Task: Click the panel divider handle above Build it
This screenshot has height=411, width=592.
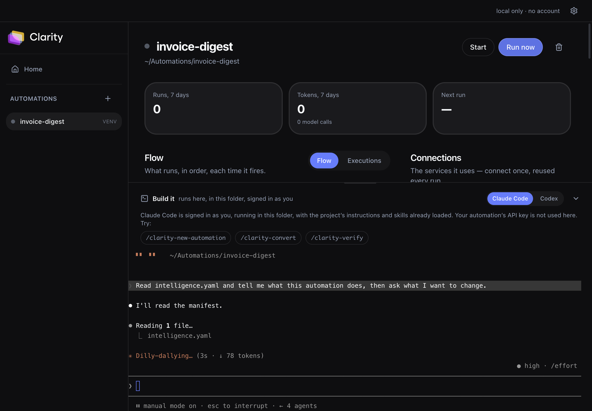Action: [x=360, y=183]
